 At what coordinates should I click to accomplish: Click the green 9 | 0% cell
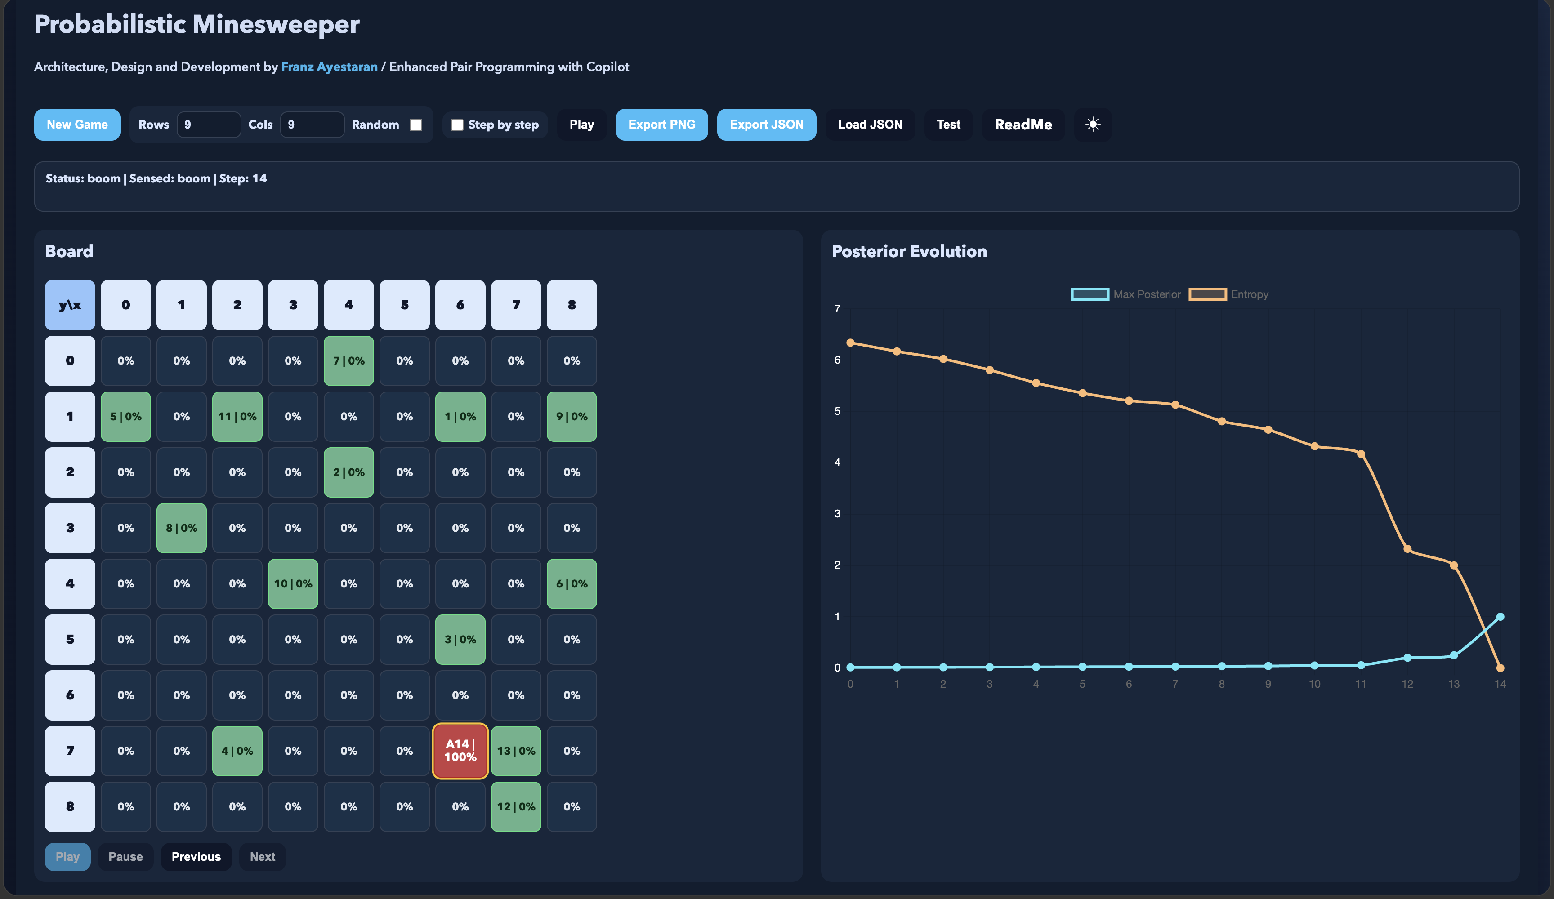(x=572, y=416)
